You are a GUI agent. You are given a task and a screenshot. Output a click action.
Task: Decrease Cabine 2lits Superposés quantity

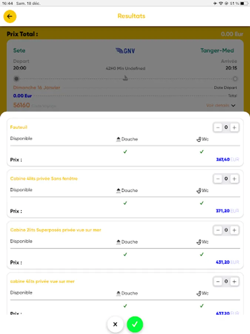218,230
